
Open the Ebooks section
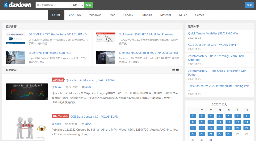pos(128,15)
